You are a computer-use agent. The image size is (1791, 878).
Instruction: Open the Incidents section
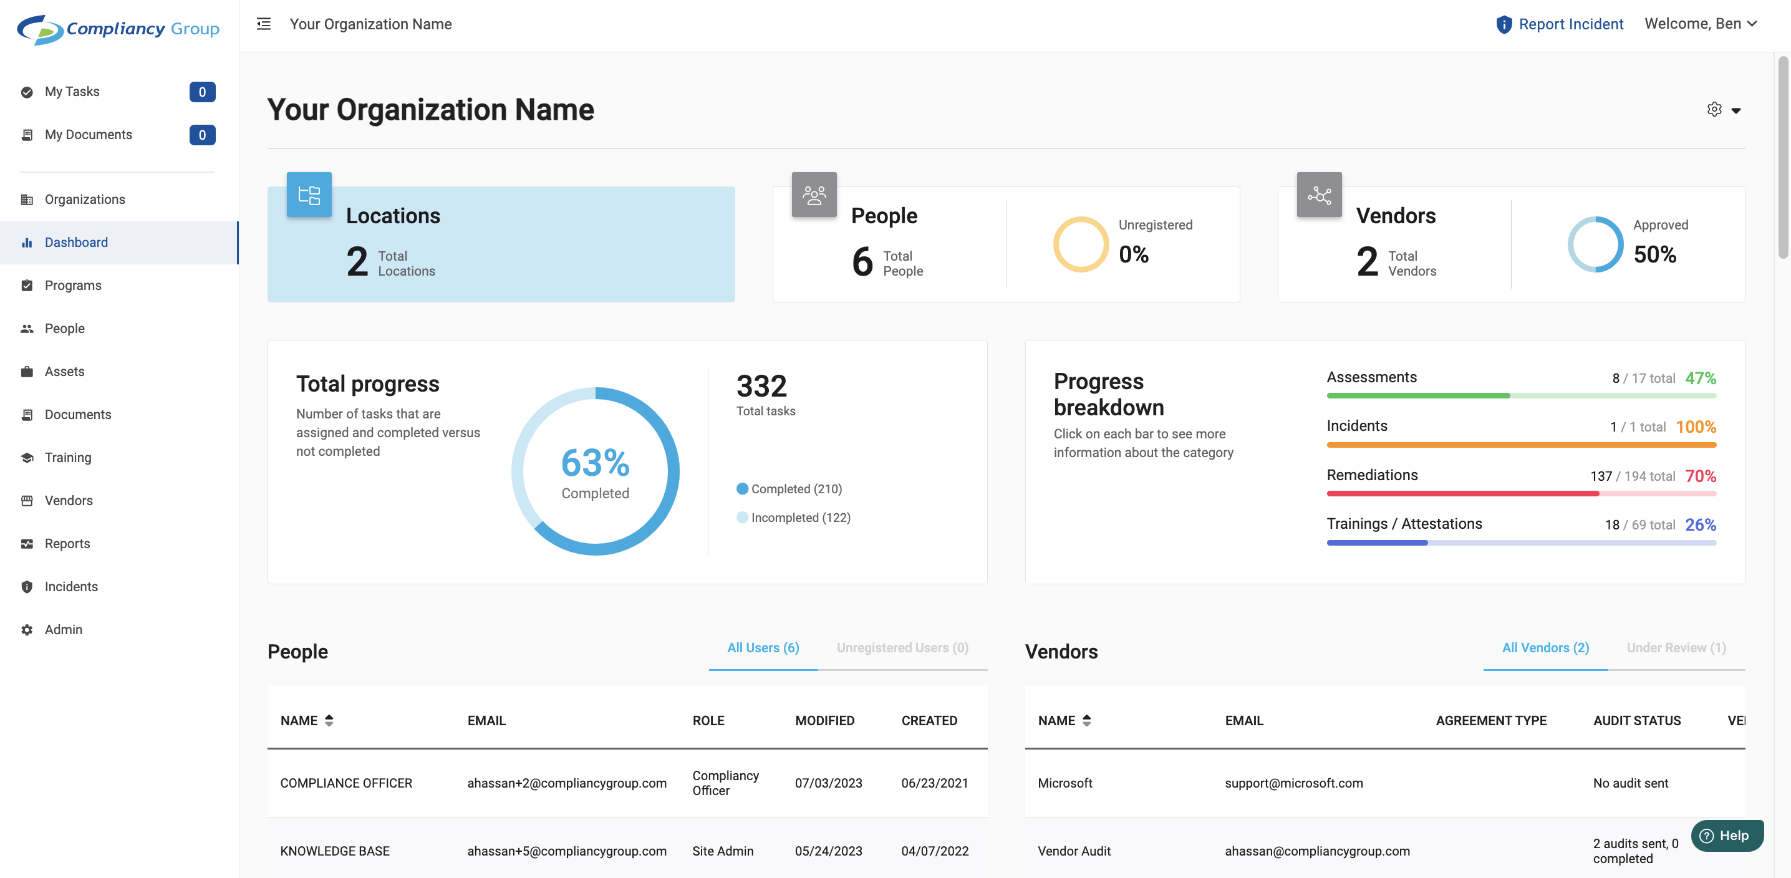click(72, 586)
